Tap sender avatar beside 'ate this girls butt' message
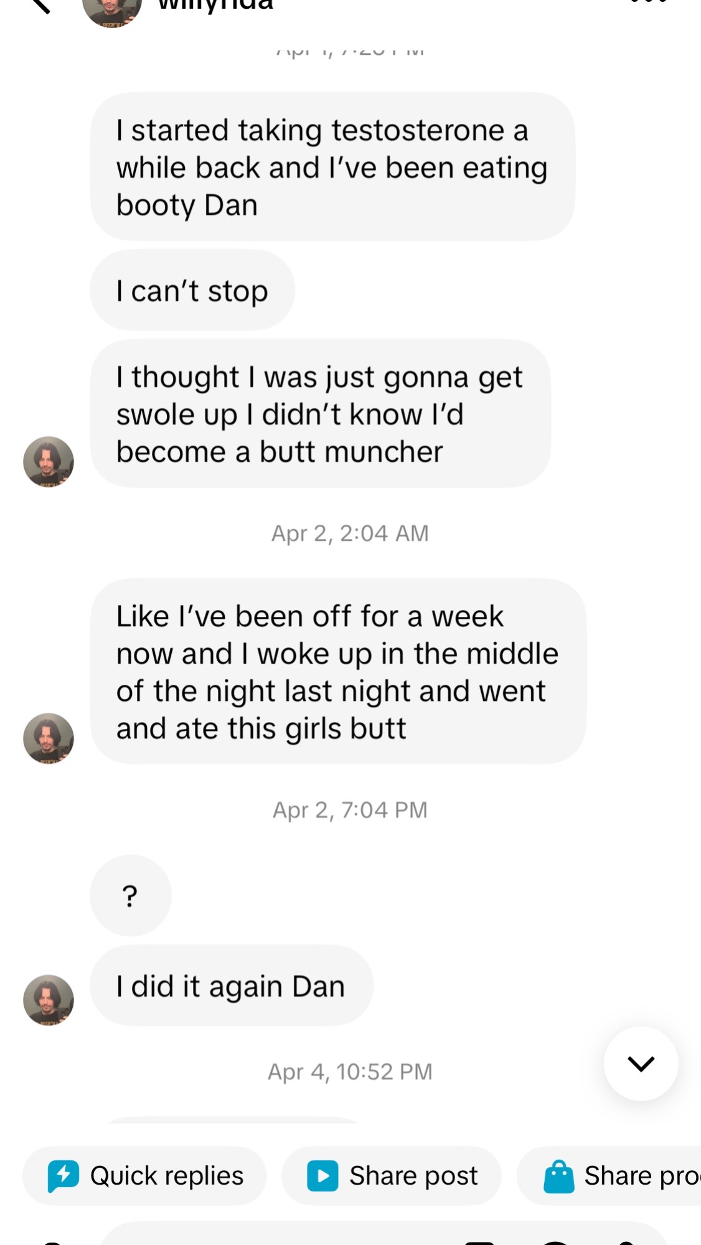 click(49, 738)
